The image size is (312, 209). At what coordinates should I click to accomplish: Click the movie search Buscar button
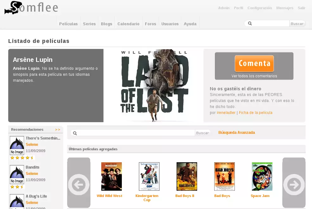coord(203,133)
